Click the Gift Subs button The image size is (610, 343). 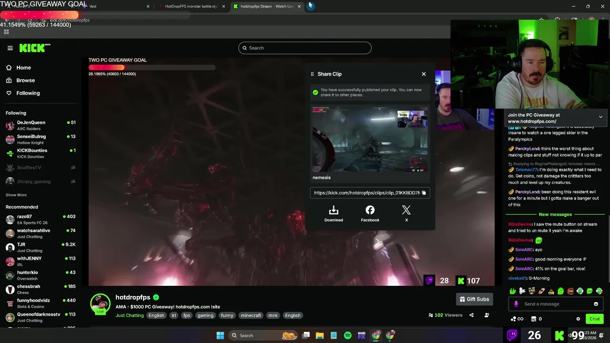pos(474,299)
